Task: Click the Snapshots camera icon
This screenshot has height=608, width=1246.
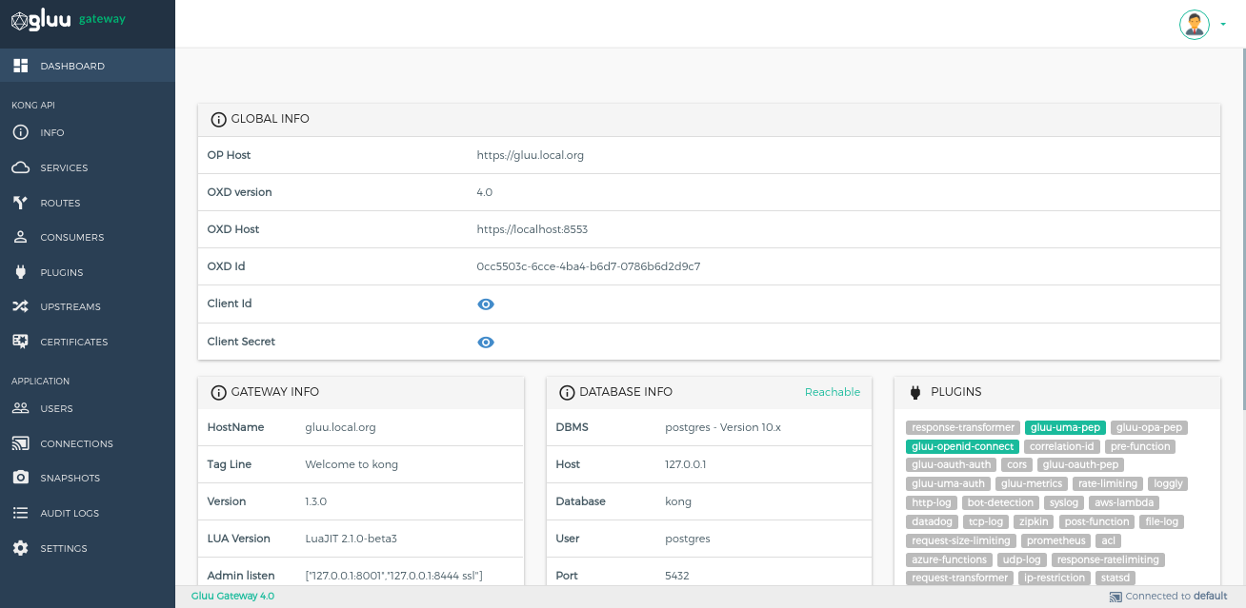Action: [20, 478]
